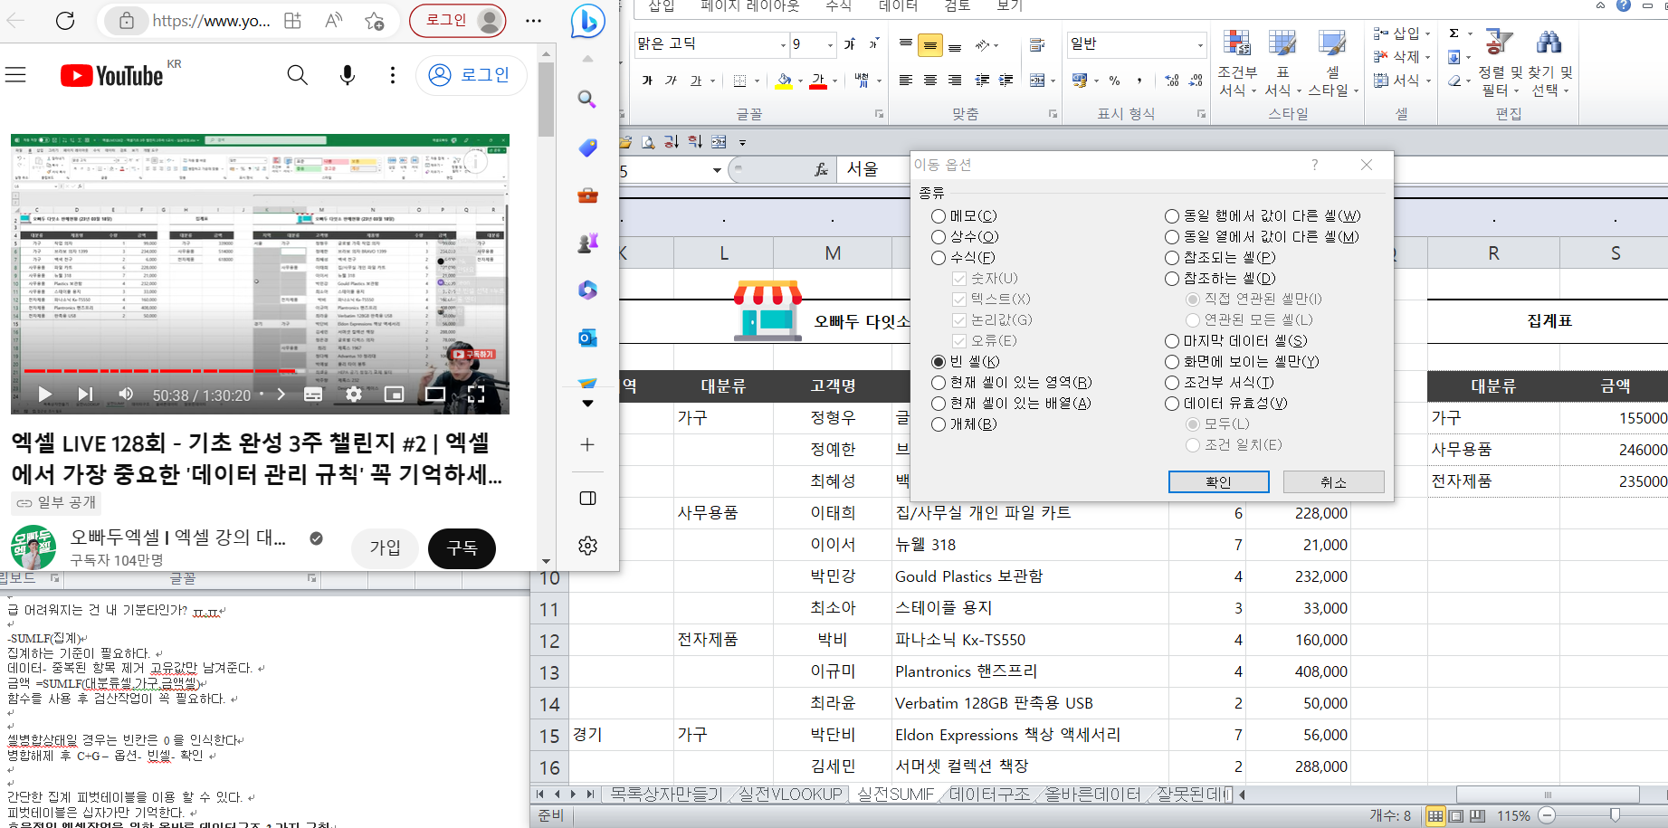Open Bing Copilot sidebar icon

click(x=587, y=21)
